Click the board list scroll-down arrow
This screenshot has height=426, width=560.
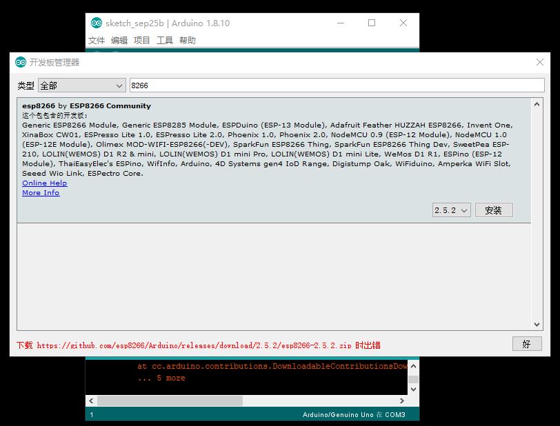[x=537, y=324]
